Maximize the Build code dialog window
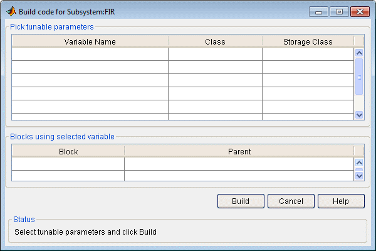Screen dimensions: 376x251 click(x=338, y=11)
